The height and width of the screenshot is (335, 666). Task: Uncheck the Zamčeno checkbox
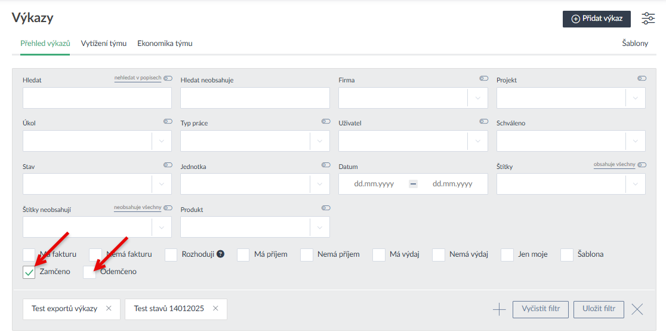click(x=29, y=272)
